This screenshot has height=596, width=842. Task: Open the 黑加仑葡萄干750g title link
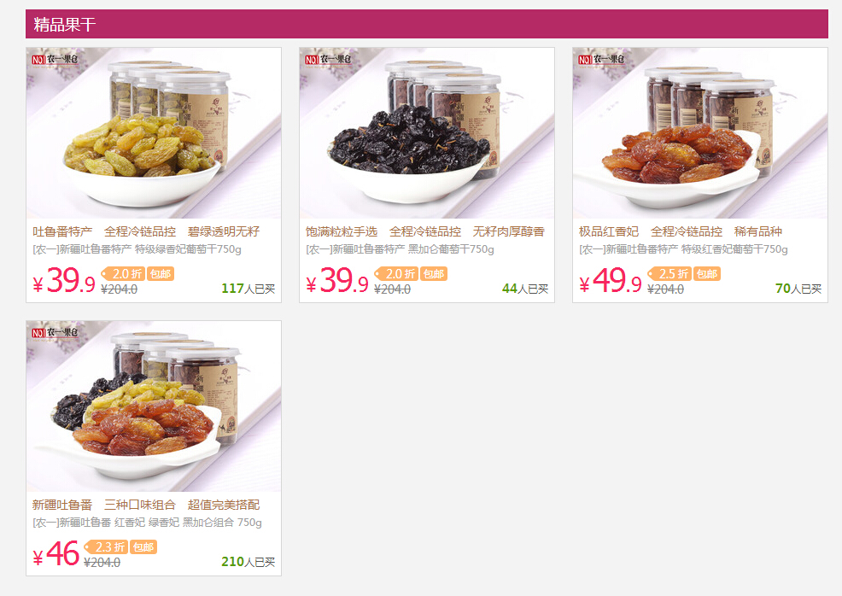pos(400,249)
